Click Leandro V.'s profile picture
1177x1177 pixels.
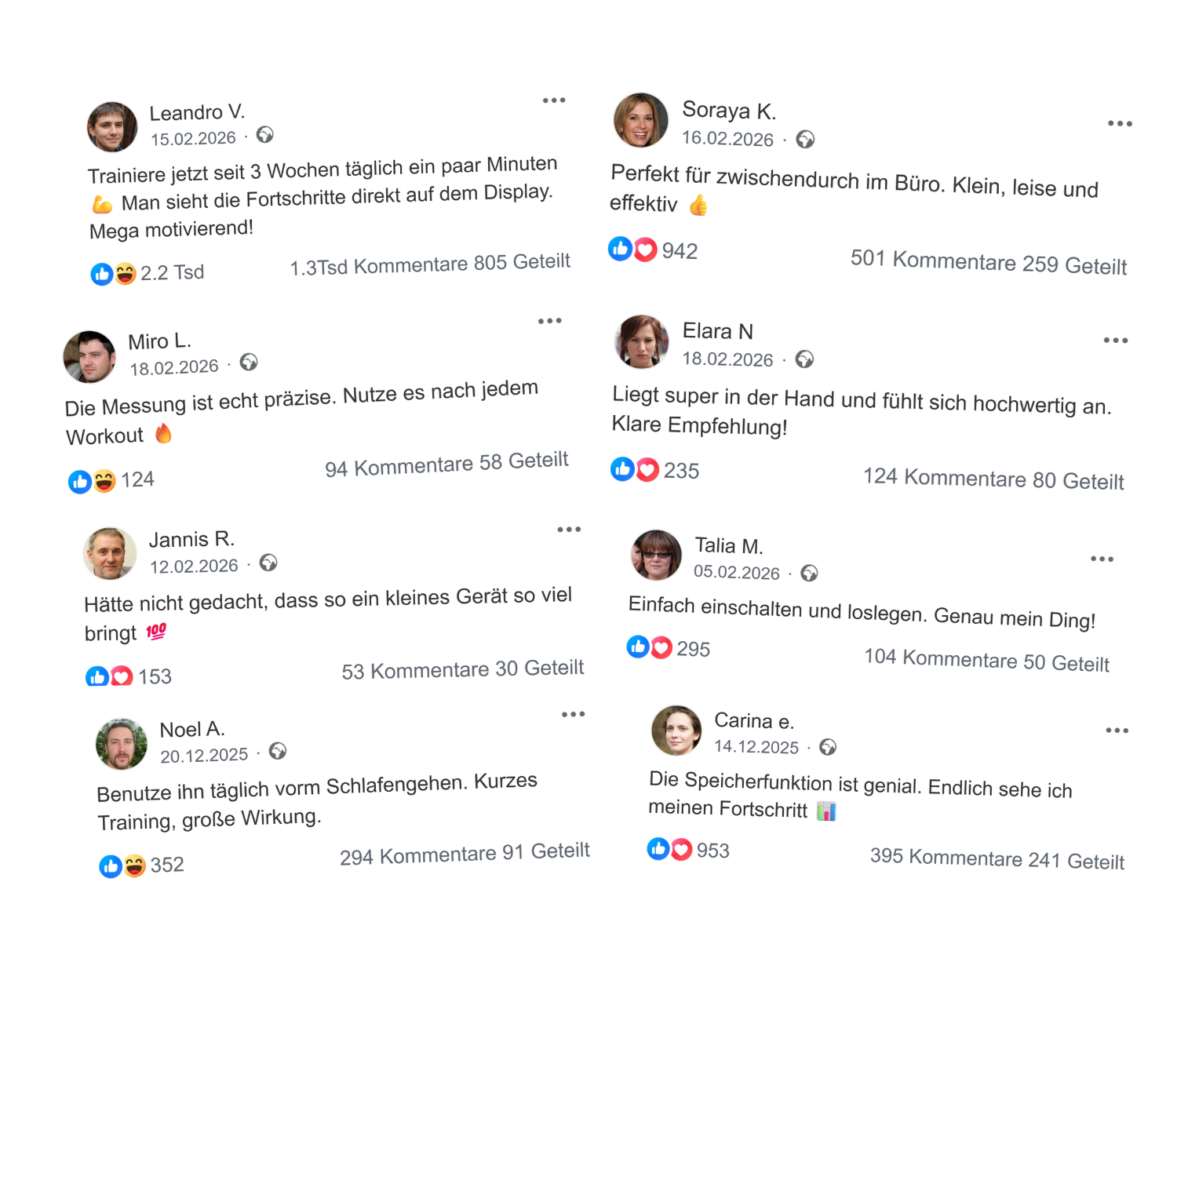point(112,127)
